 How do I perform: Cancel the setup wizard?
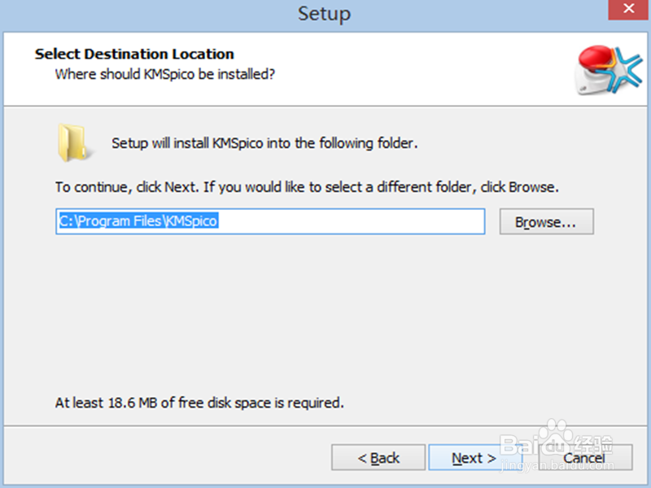pos(584,458)
